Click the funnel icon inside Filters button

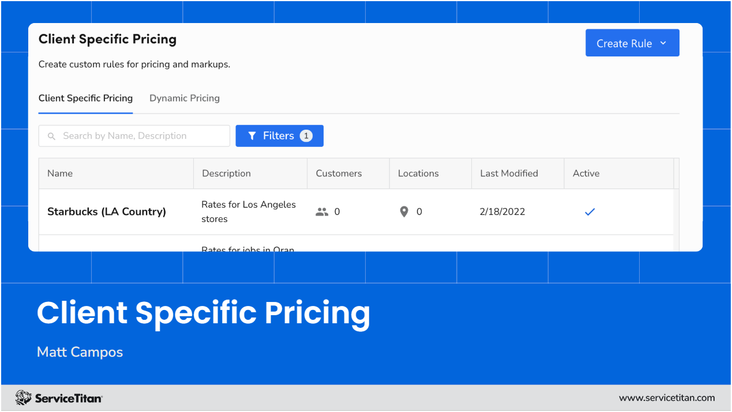252,135
